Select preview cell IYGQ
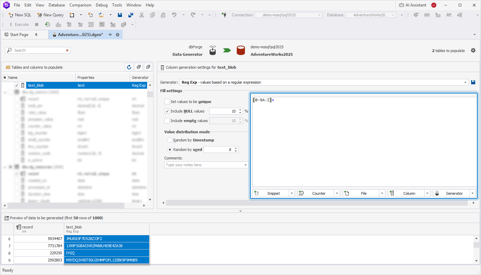 107,253
